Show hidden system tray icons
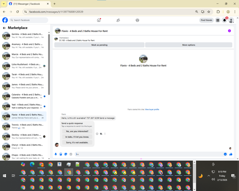239x191 pixels. [x=208, y=176]
